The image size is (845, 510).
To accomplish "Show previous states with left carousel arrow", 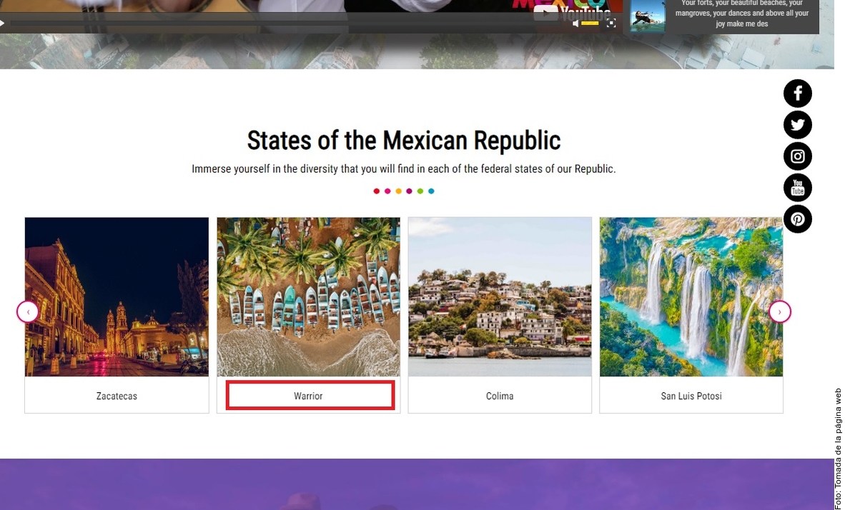I will pos(27,312).
